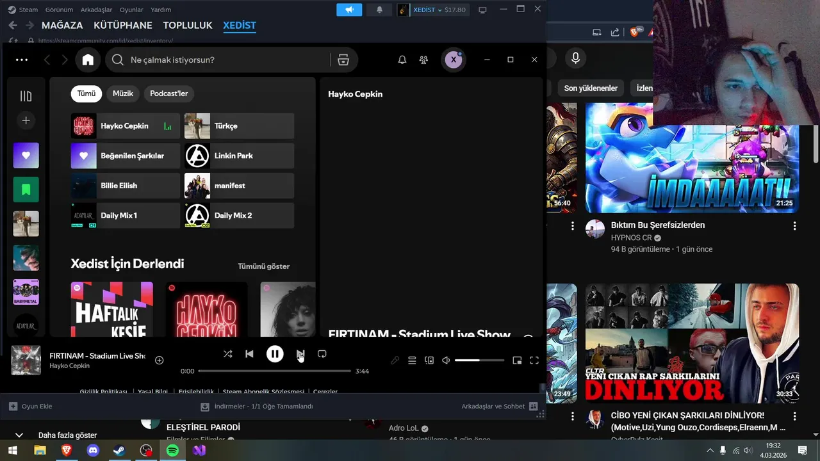
Task: Go to Steam MAĞAZA tab
Action: point(62,26)
